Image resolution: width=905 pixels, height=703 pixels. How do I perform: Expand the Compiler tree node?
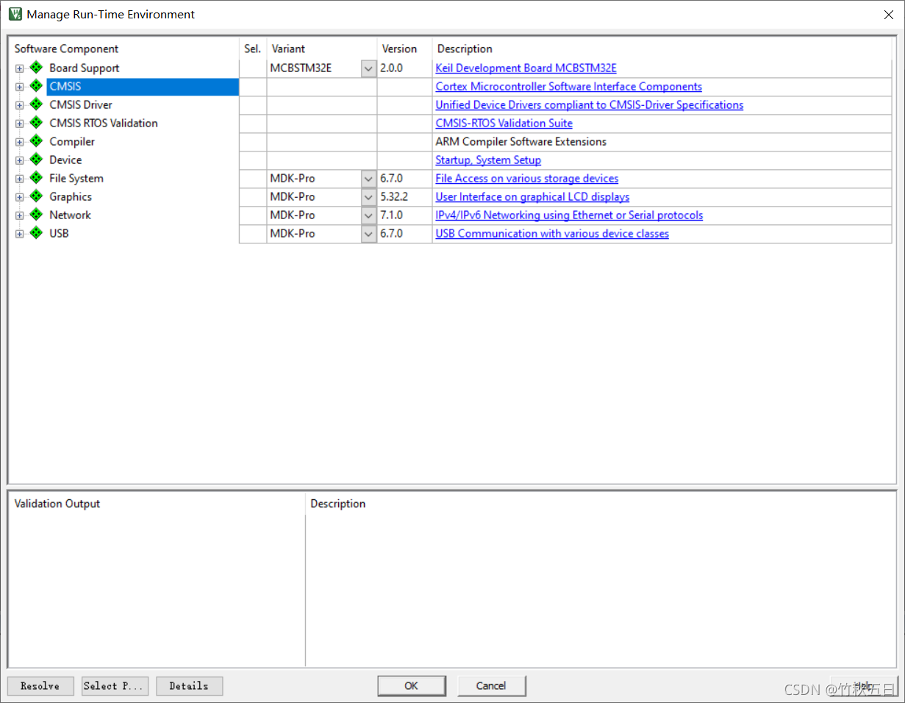pos(19,142)
